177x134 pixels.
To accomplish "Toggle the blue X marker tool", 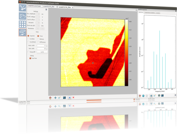I will click(x=70, y=97).
